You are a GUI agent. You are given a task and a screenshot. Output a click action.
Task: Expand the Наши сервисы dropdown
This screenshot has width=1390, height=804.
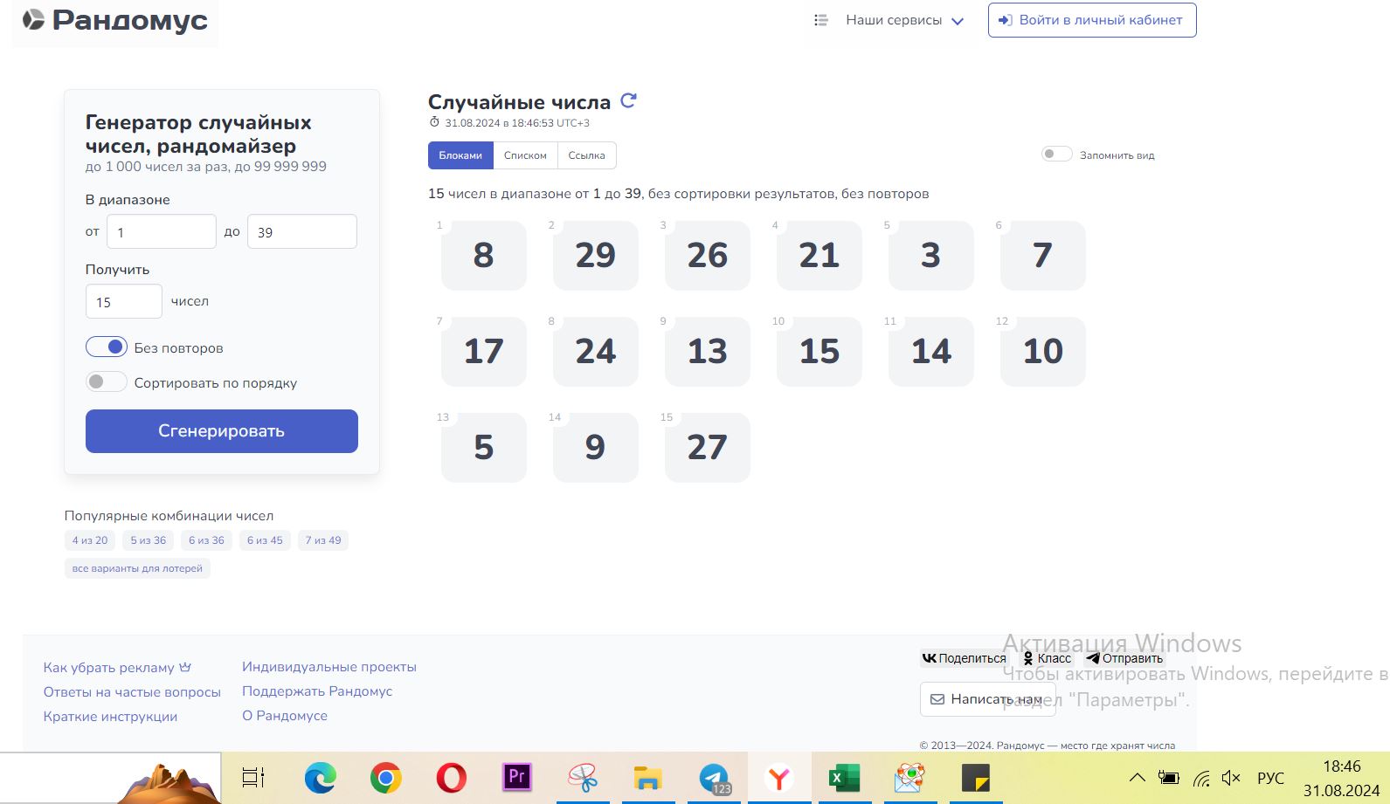coord(904,20)
